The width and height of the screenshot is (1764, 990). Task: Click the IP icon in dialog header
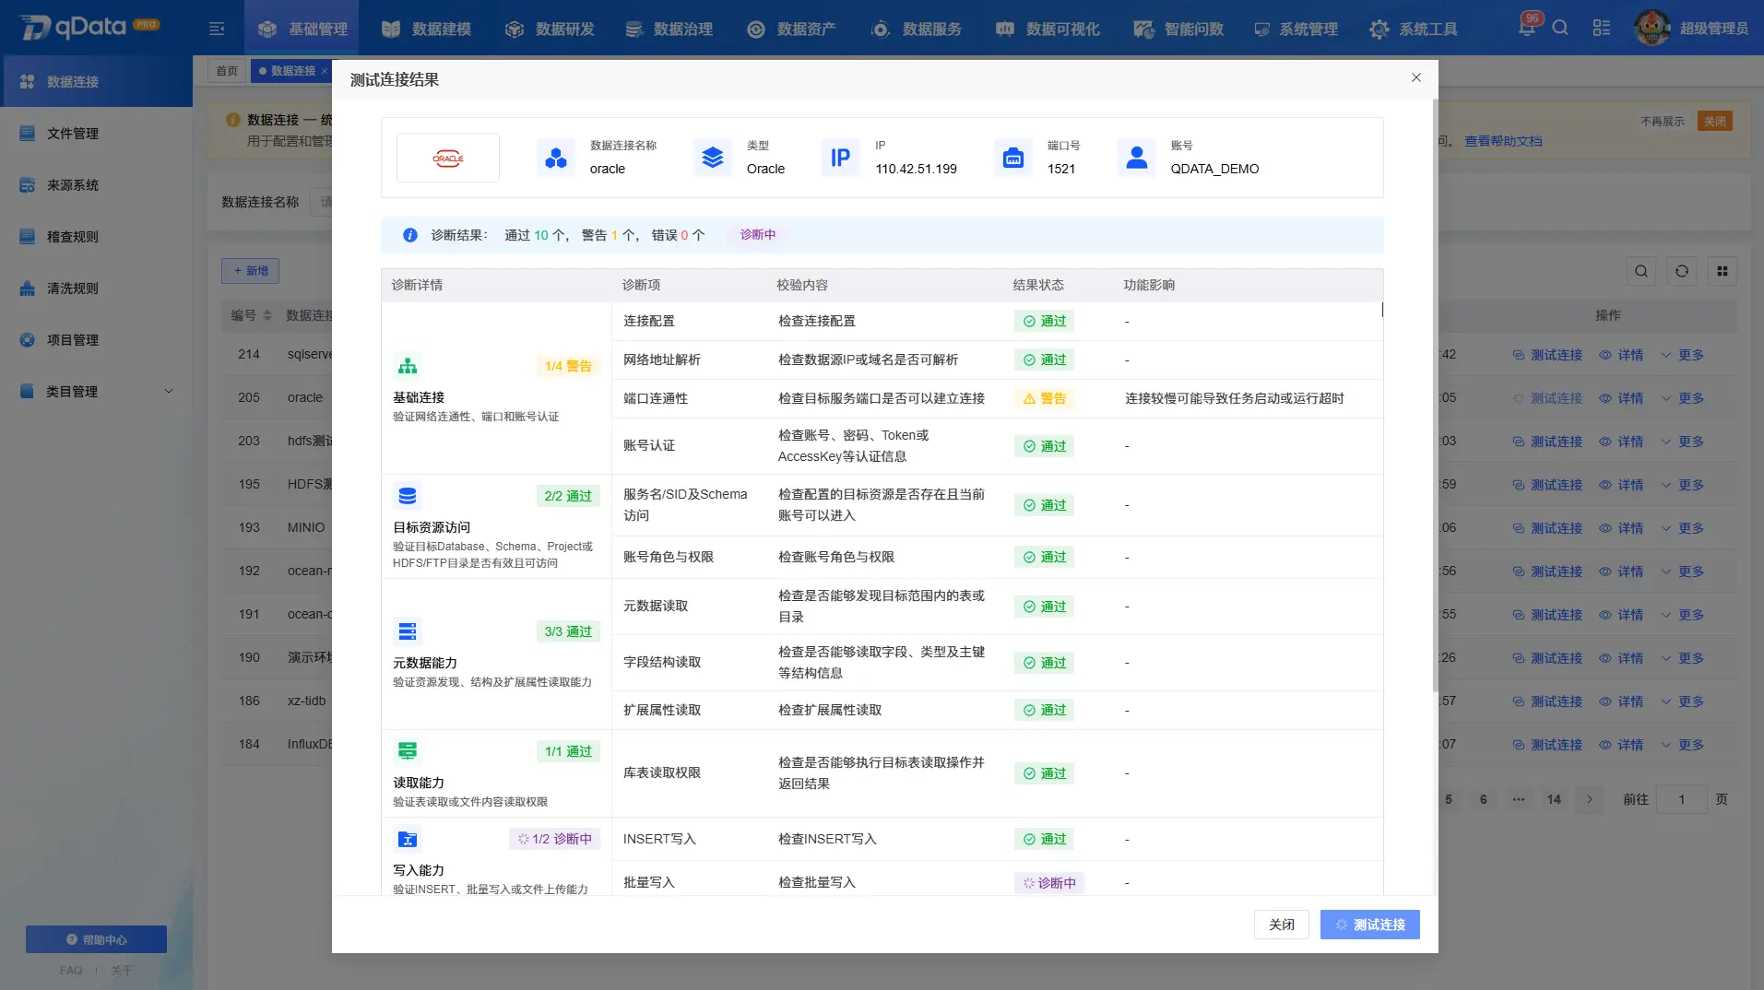tap(840, 158)
